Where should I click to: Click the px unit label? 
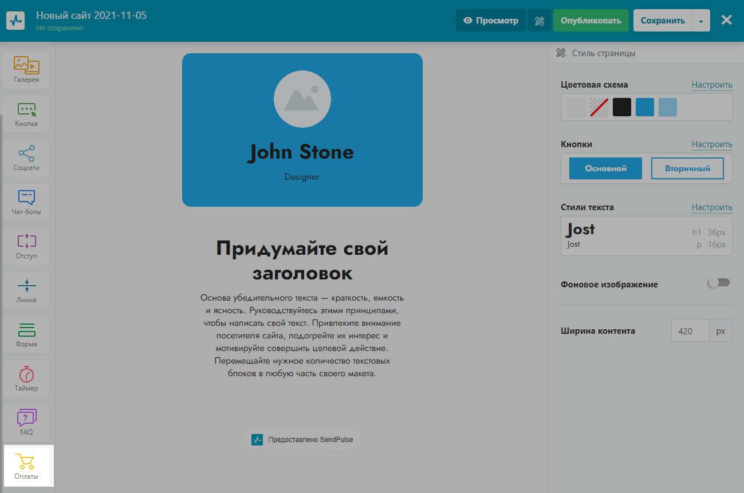point(721,331)
